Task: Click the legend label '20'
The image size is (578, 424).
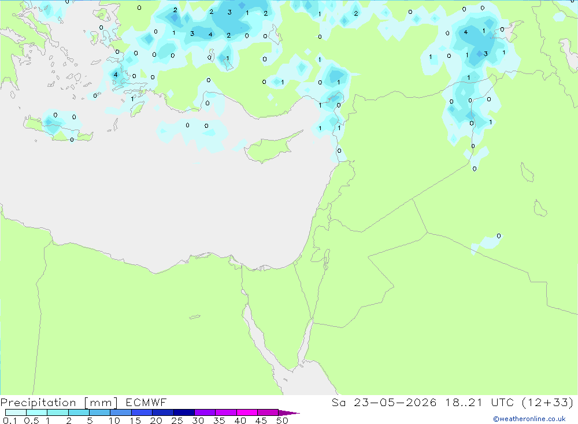Action: 156,421
